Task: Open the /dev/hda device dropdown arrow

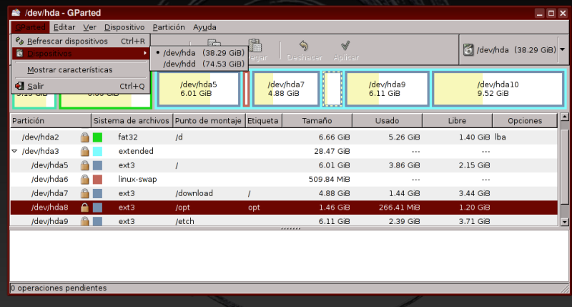Action: (563, 50)
